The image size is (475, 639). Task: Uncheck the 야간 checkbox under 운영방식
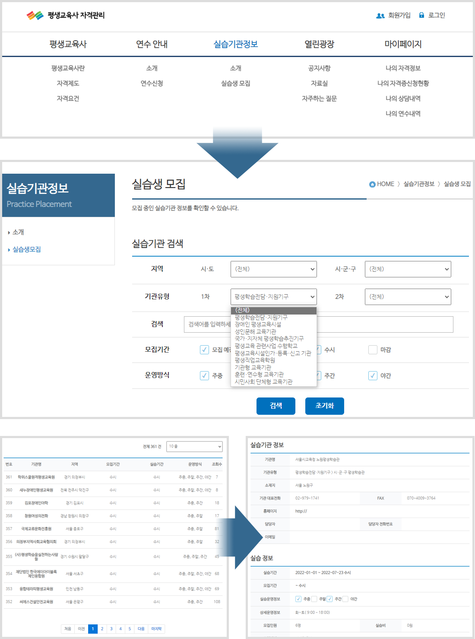372,375
